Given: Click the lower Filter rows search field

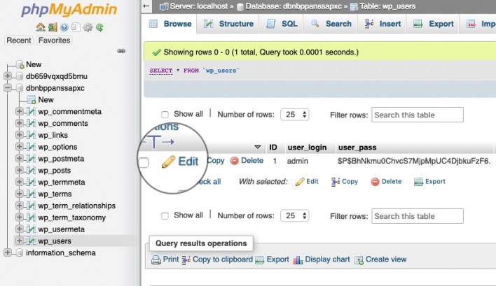Looking at the screenshot, I should click(x=418, y=216).
